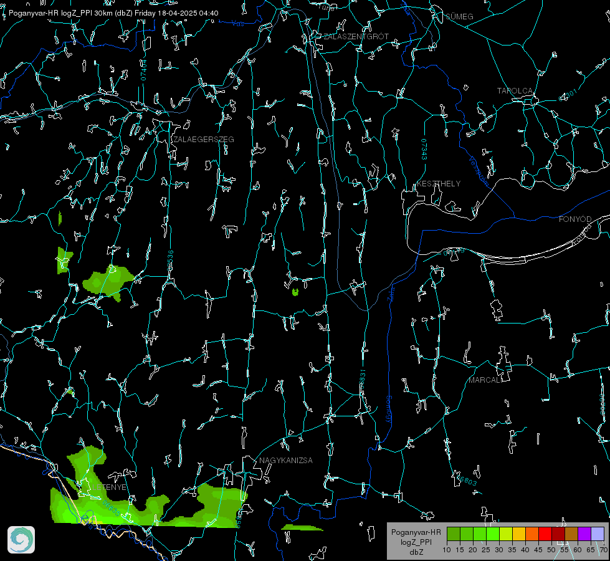Pick the 15-20 dBZ green legend swatch

coord(467,534)
